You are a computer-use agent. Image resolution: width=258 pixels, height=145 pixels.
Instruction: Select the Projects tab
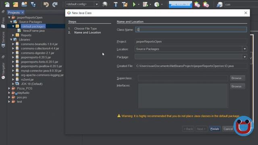pyautogui.click(x=14, y=12)
